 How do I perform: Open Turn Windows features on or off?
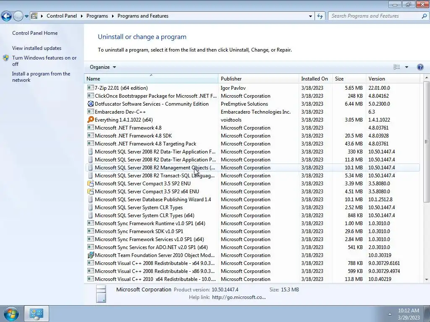44,61
